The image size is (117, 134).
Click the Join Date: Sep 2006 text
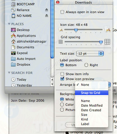[27, 100]
